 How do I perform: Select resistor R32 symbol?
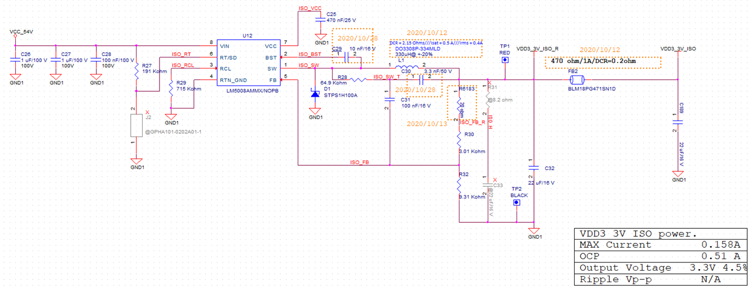[459, 186]
